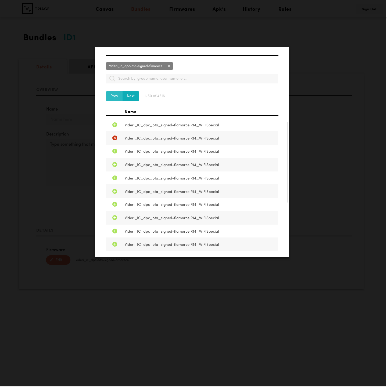387x388 pixels.
Task: Click the ID1 bundle title
Action: (70, 37)
